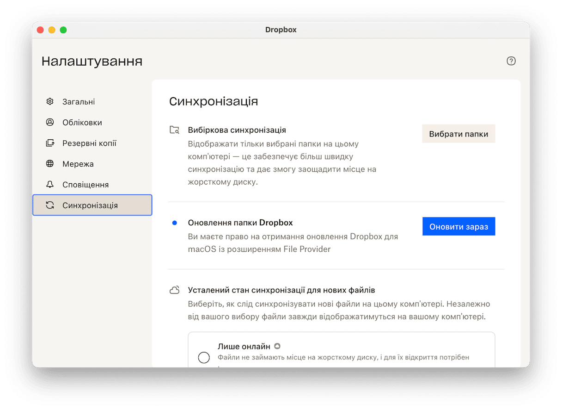Select the Синхронізація tab
Screen dimensions: 562x410
[x=92, y=205]
